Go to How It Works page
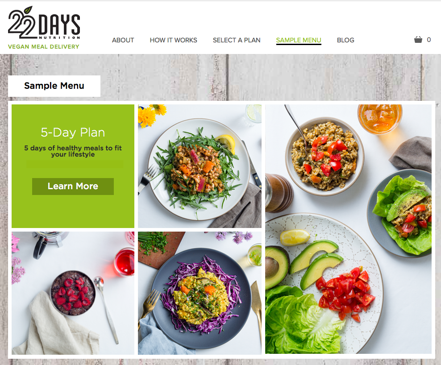The image size is (441, 365). 173,40
